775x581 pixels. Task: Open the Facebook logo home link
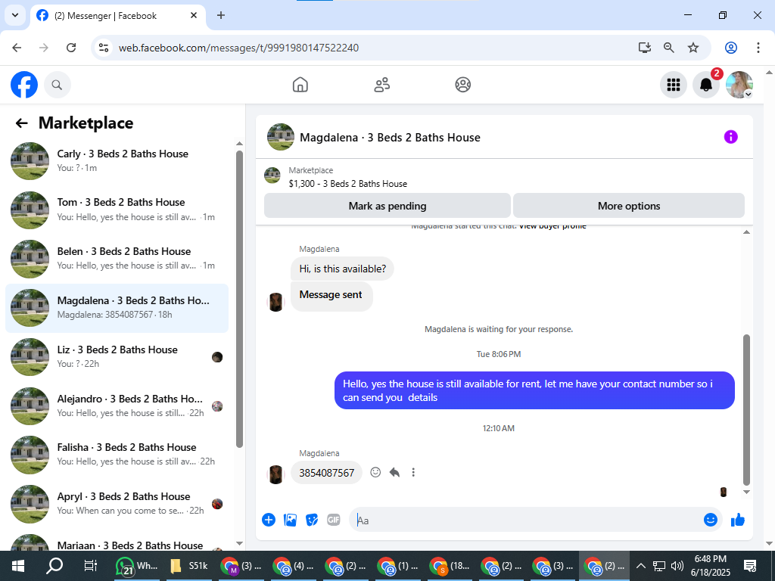pos(24,85)
